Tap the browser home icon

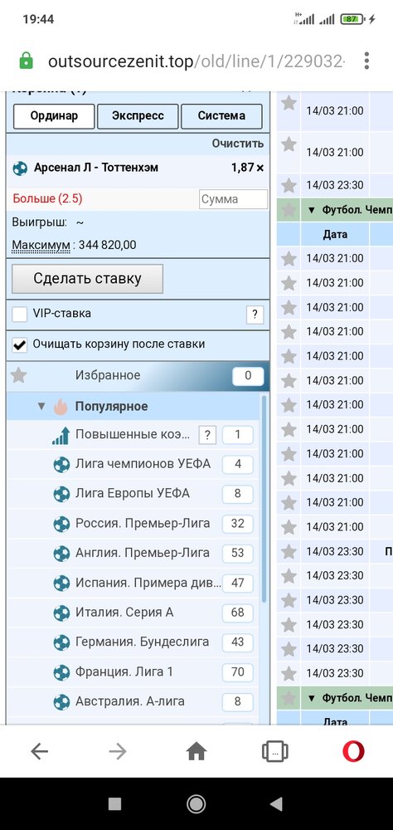pyautogui.click(x=196, y=751)
